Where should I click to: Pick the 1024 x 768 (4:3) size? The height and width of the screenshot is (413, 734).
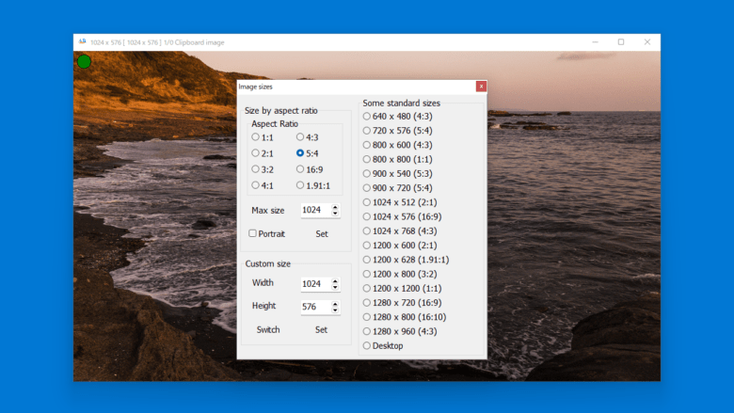click(400, 231)
